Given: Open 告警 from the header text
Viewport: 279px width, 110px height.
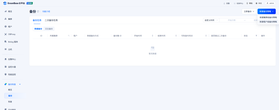Looking at the screenshot, I should point(228,3).
